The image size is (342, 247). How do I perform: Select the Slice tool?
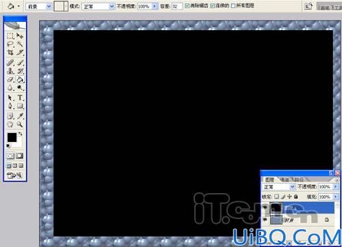pos(20,53)
